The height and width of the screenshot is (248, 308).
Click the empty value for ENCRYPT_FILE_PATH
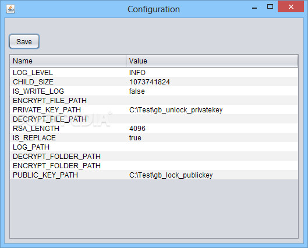click(x=212, y=100)
